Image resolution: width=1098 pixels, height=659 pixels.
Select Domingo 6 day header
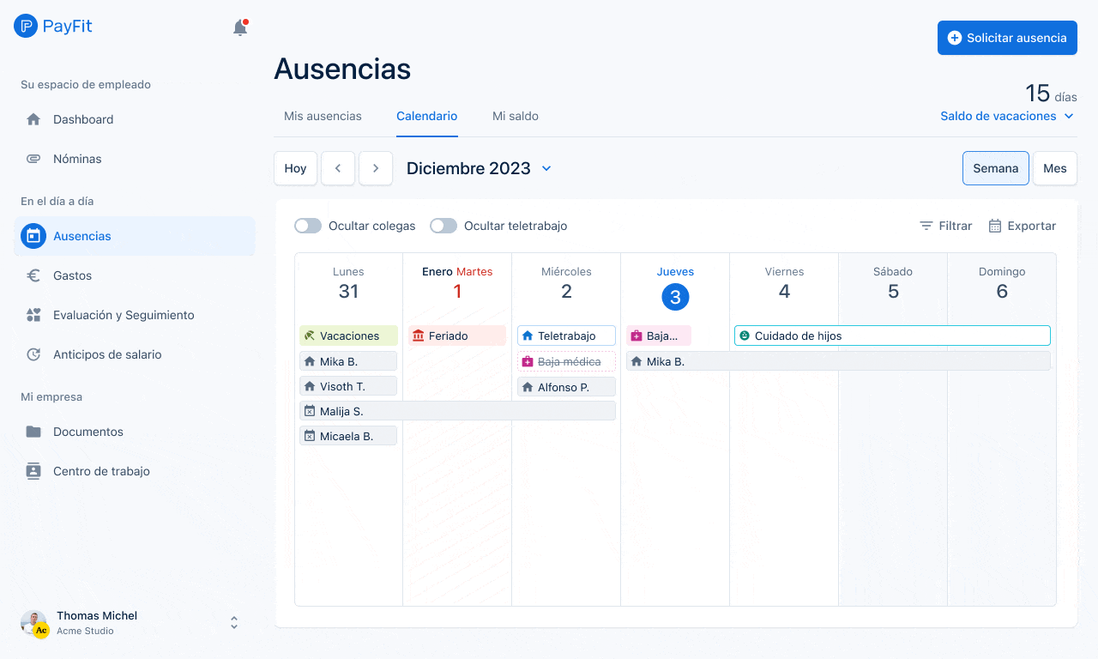coord(1002,283)
